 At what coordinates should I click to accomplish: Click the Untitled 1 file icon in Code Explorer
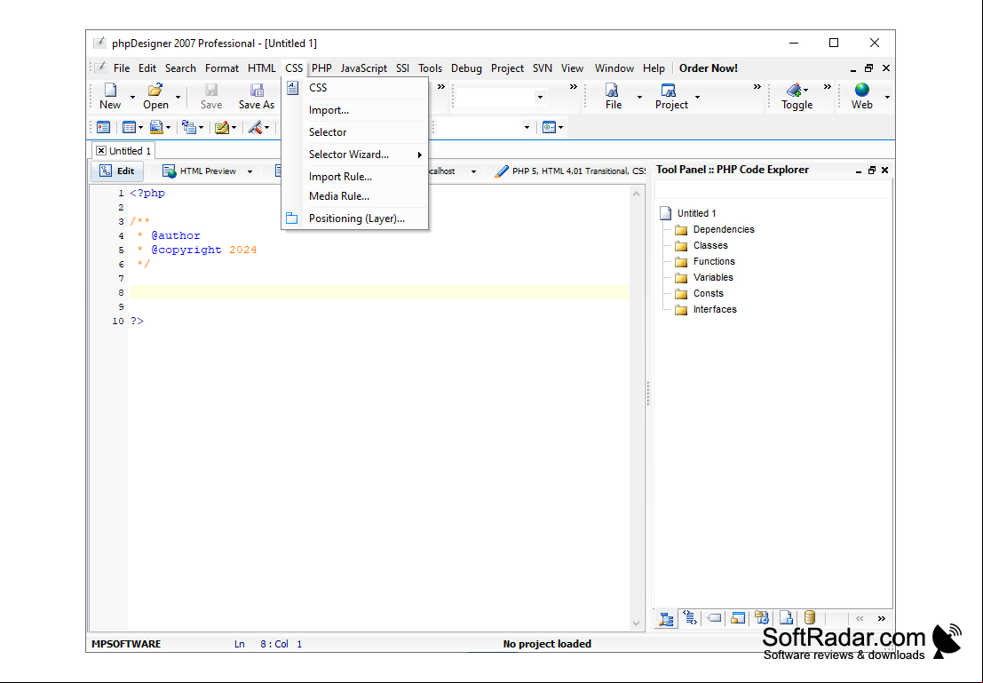(666, 213)
